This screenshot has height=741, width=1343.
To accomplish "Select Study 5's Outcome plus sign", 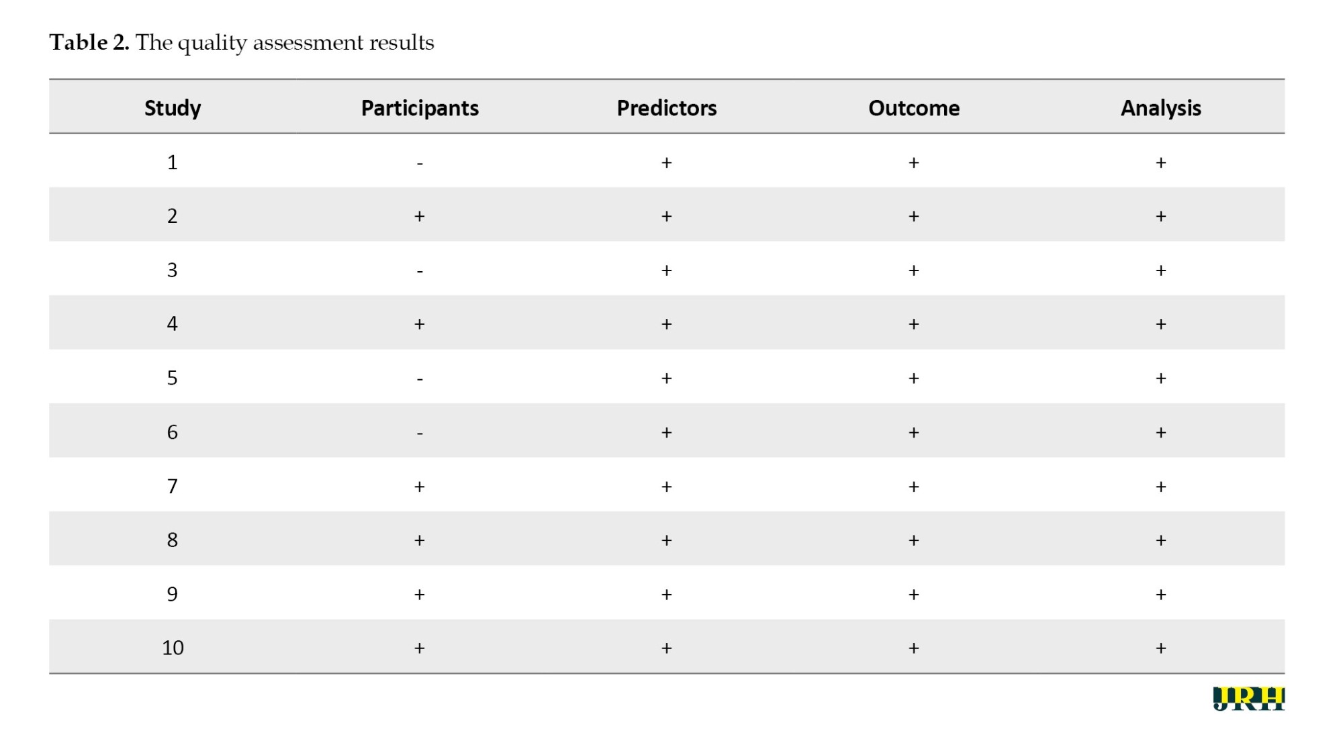I will (913, 379).
